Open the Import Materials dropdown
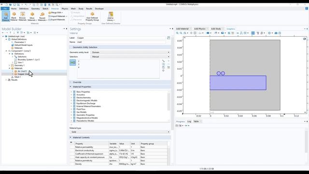The image size is (309, 174). tap(58, 16)
